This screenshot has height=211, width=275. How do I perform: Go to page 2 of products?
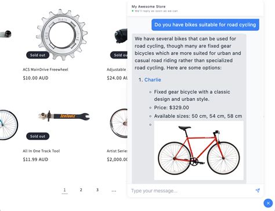point(81,190)
